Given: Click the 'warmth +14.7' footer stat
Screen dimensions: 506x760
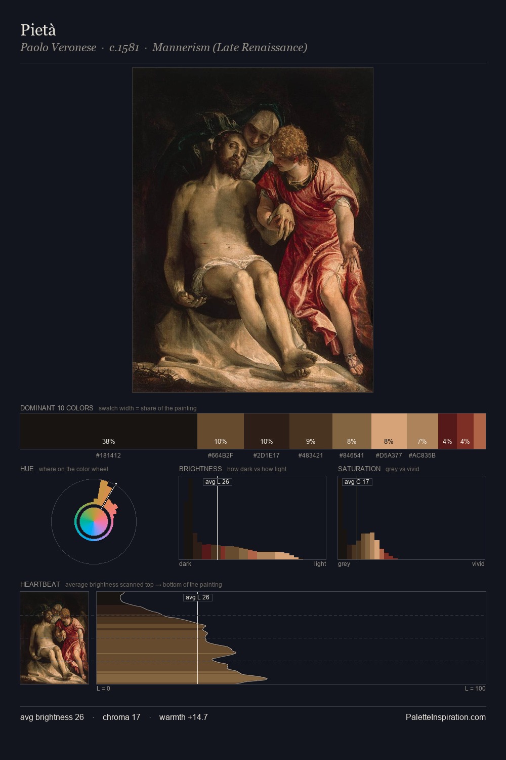Looking at the screenshot, I should pos(184,717).
